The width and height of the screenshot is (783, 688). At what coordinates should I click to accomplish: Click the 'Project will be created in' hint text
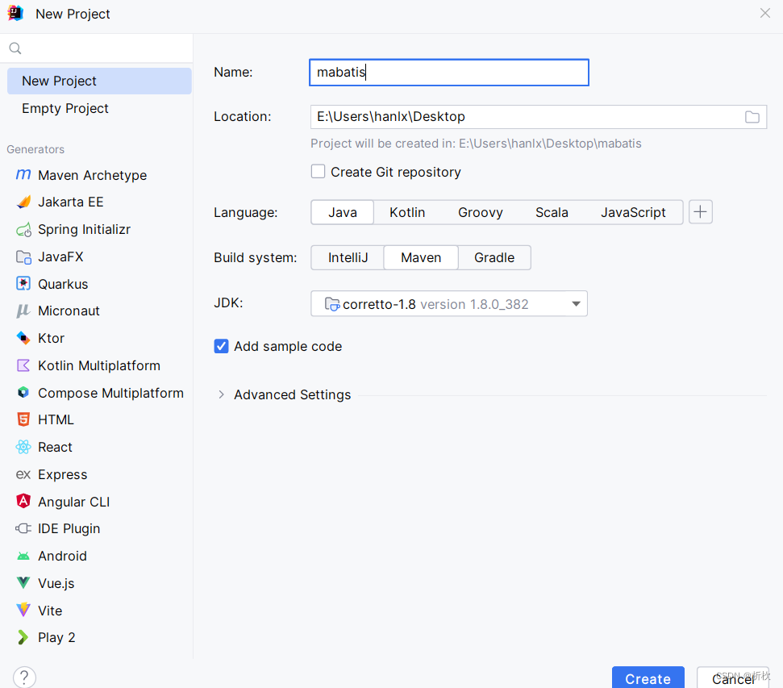(476, 144)
